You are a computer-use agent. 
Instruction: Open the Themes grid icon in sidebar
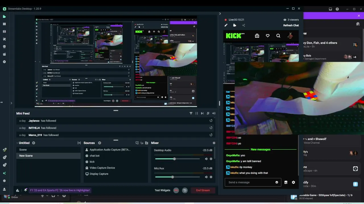point(4,24)
